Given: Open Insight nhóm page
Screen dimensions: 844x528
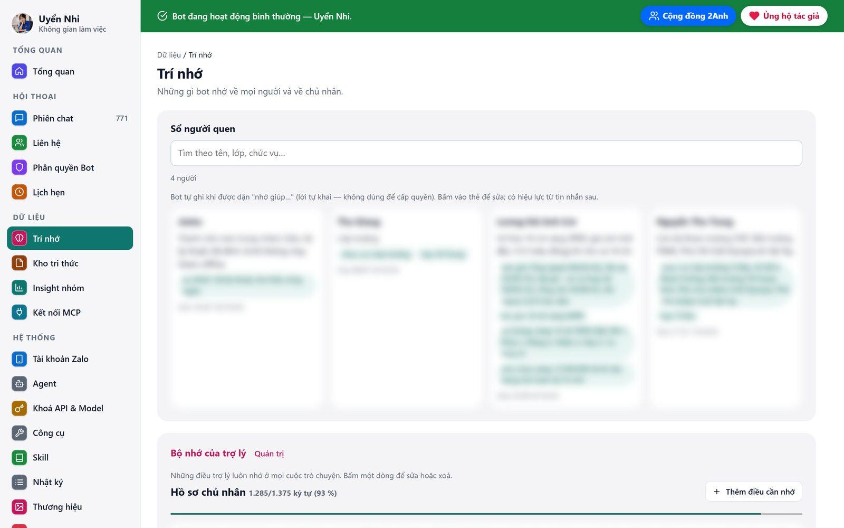Looking at the screenshot, I should (x=70, y=288).
